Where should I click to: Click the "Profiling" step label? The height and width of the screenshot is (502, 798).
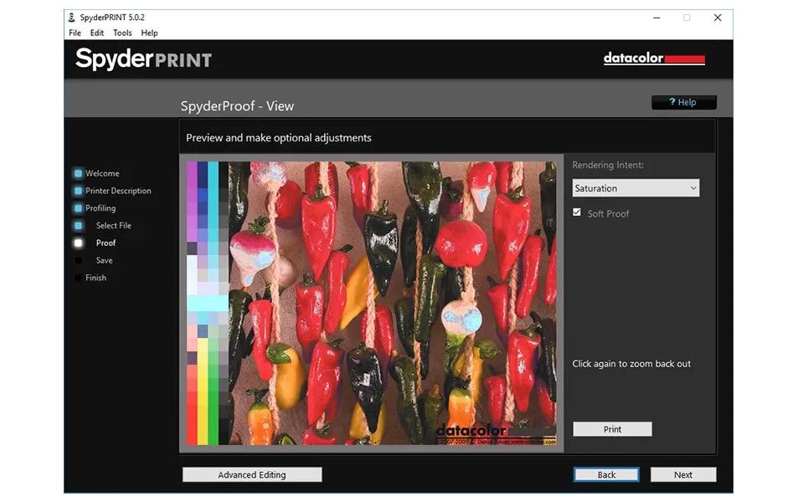pos(100,208)
